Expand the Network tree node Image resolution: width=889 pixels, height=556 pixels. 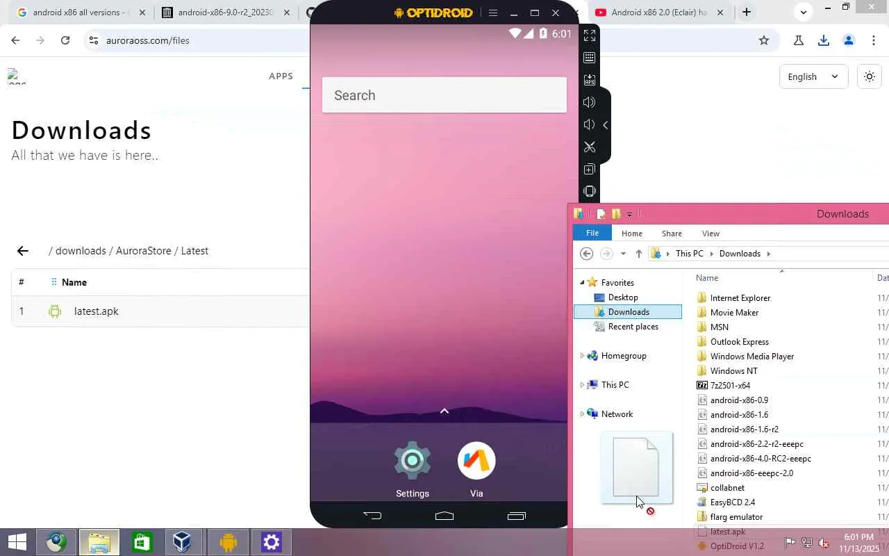[582, 414]
